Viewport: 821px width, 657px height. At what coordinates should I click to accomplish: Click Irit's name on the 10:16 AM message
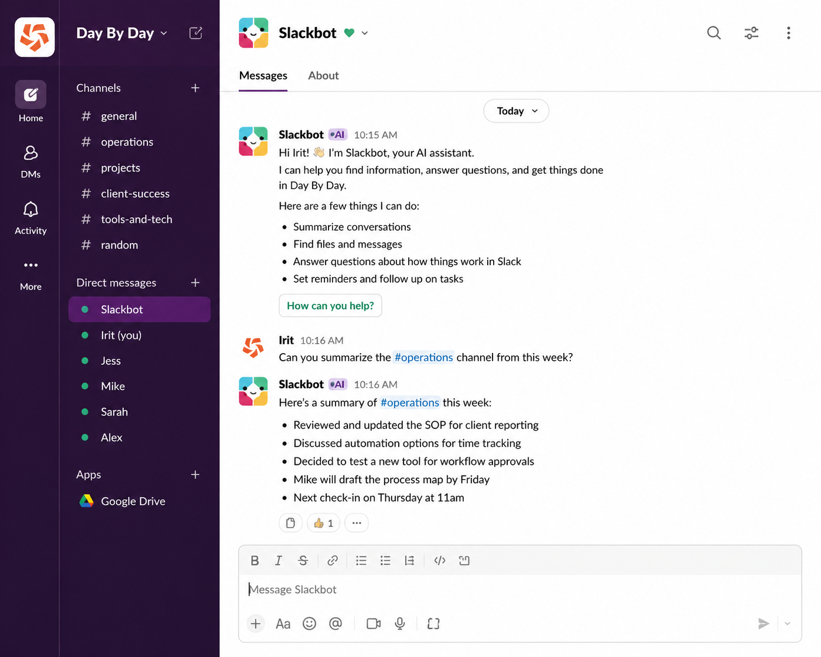286,340
